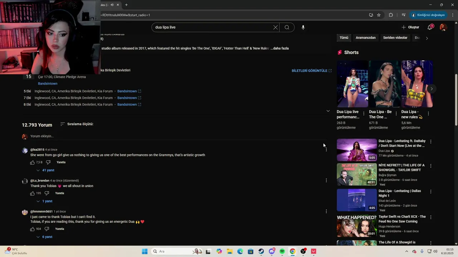Open the YouTube account avatar menu

pyautogui.click(x=443, y=27)
